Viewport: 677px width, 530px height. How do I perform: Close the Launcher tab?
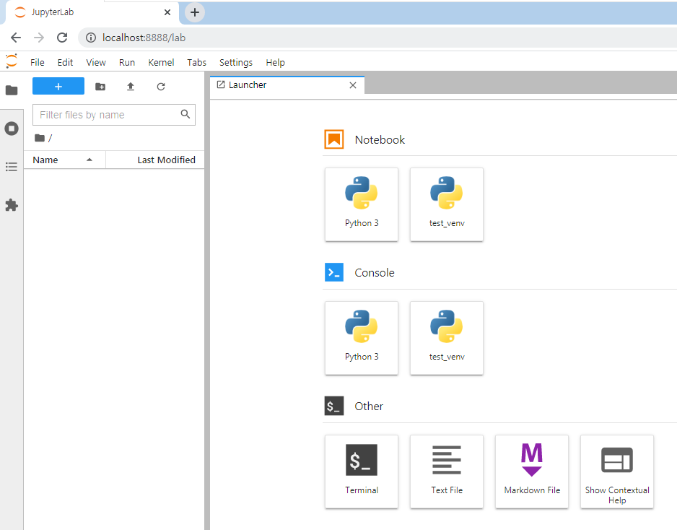353,85
